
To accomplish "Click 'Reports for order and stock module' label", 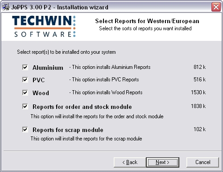I will pos(82,107).
